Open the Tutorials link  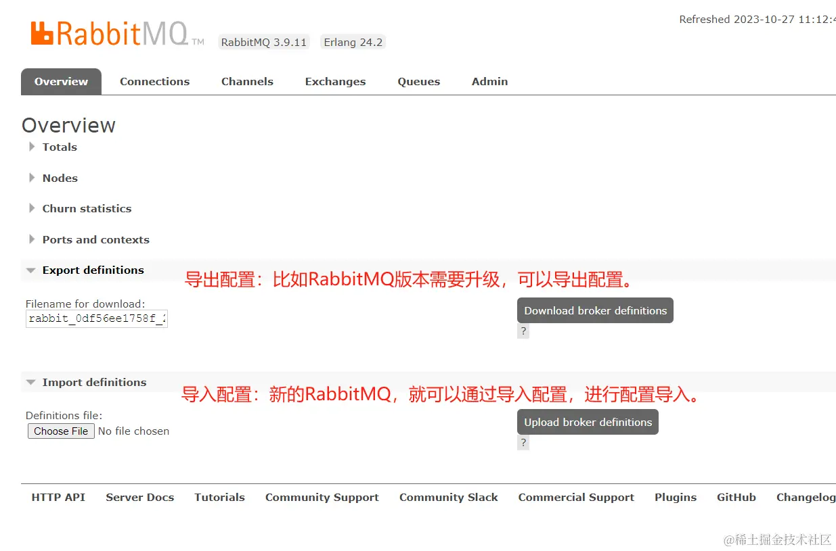click(219, 497)
